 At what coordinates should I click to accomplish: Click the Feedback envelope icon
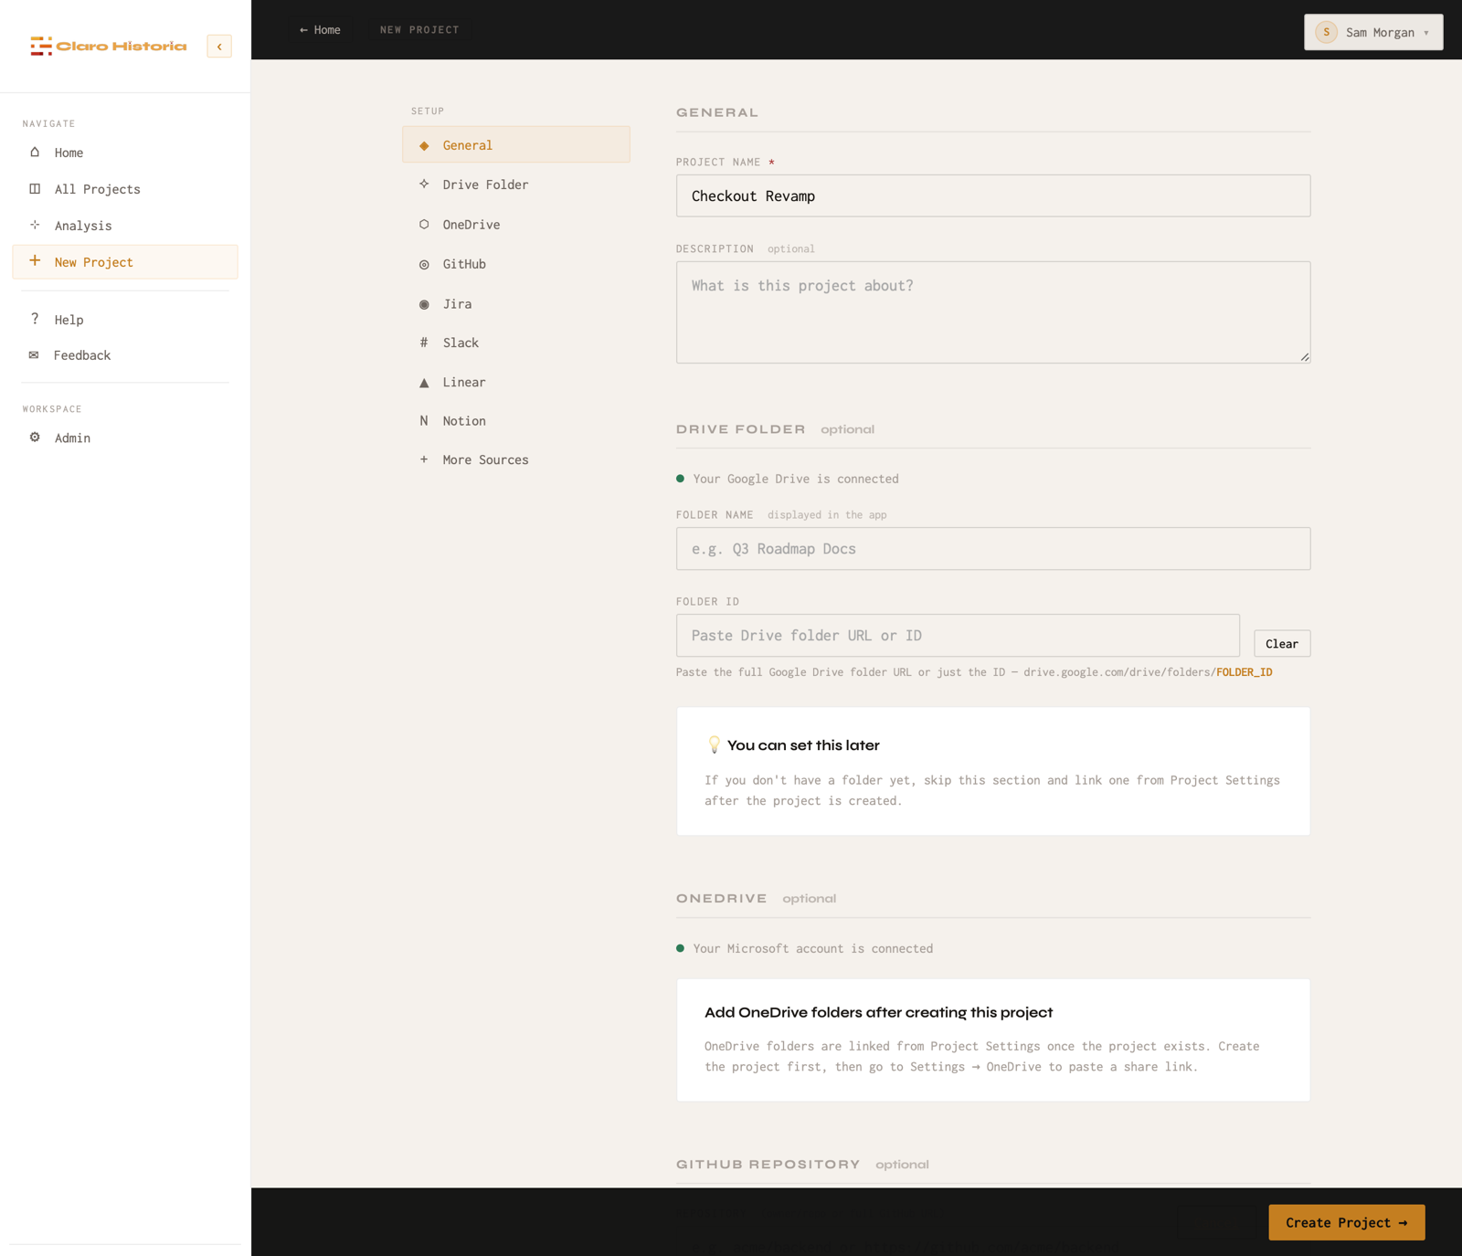pyautogui.click(x=34, y=355)
